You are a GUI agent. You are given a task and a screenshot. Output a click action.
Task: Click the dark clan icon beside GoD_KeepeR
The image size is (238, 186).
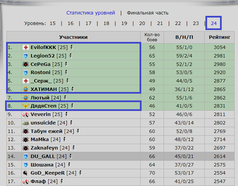coord(25,173)
